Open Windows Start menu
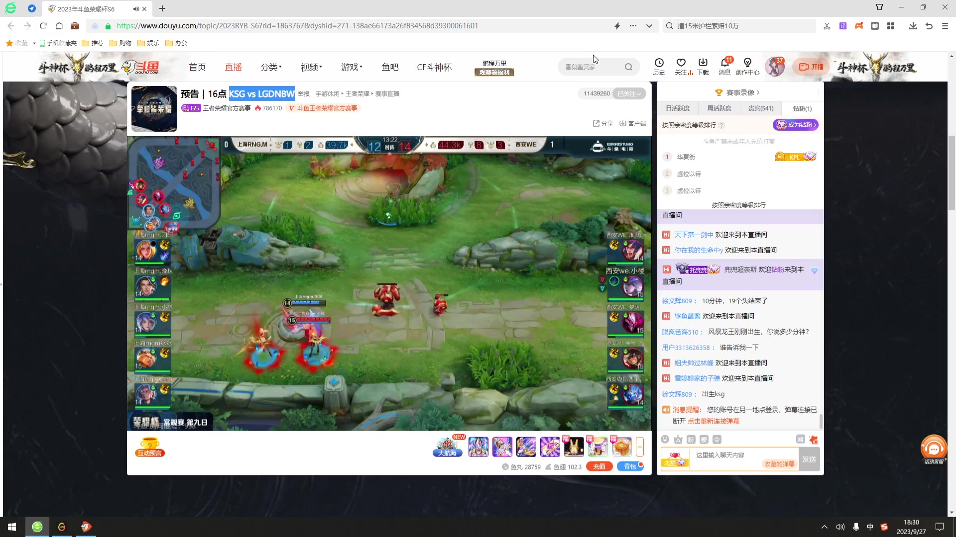956x537 pixels. [12, 527]
